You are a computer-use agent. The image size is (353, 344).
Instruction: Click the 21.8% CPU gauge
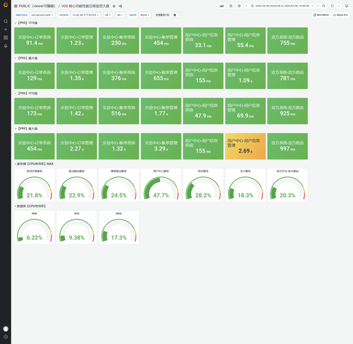pyautogui.click(x=35, y=185)
